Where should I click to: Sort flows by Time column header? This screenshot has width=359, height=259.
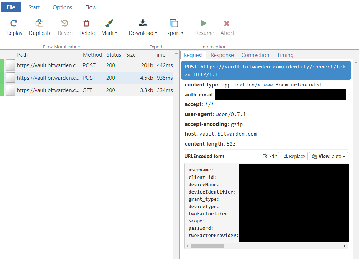[159, 54]
